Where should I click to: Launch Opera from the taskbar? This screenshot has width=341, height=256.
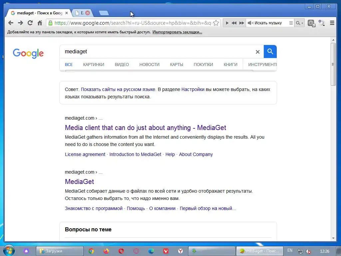pos(121,251)
